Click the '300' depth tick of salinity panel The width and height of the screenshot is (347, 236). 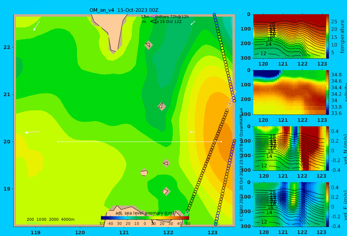click(246, 114)
